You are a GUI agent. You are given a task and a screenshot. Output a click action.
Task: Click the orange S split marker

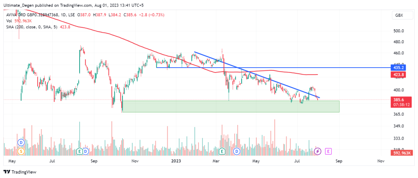pos(21,152)
